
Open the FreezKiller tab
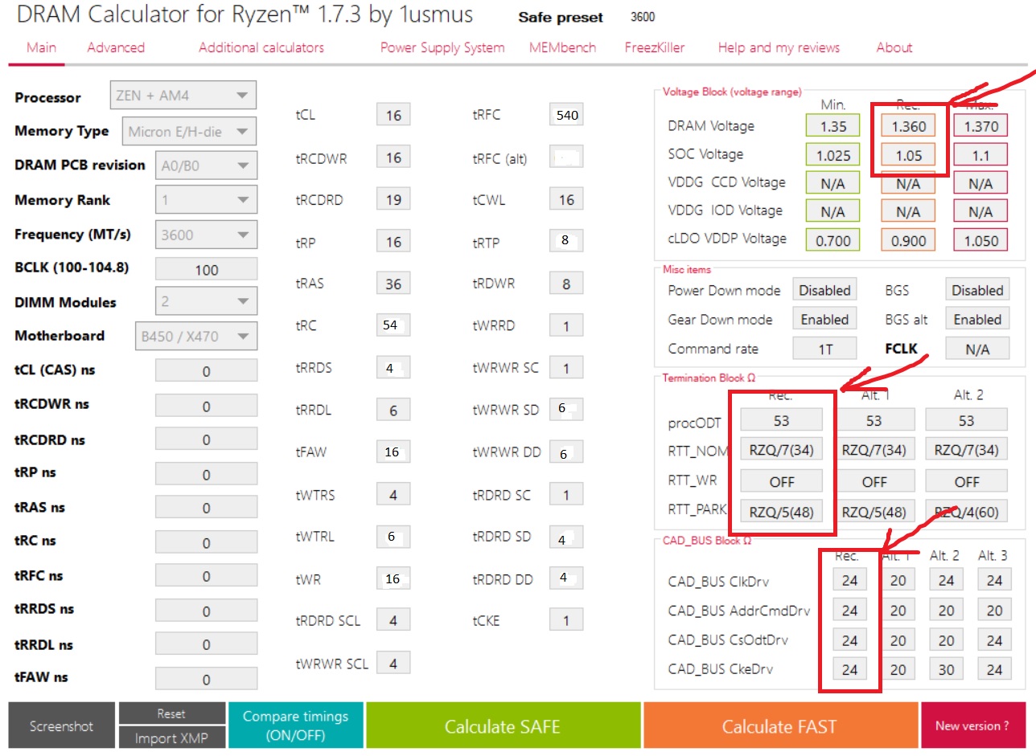pos(655,47)
